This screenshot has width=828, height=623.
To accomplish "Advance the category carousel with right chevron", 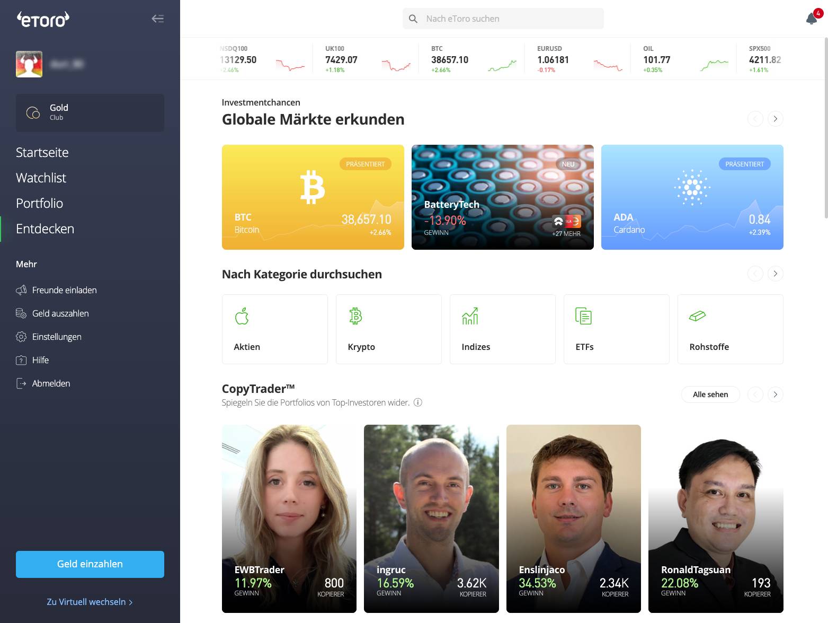I will coord(775,274).
